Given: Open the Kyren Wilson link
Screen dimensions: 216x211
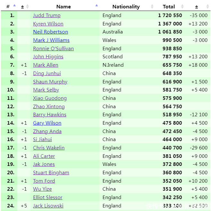Looking at the screenshot, I should 48,24.
